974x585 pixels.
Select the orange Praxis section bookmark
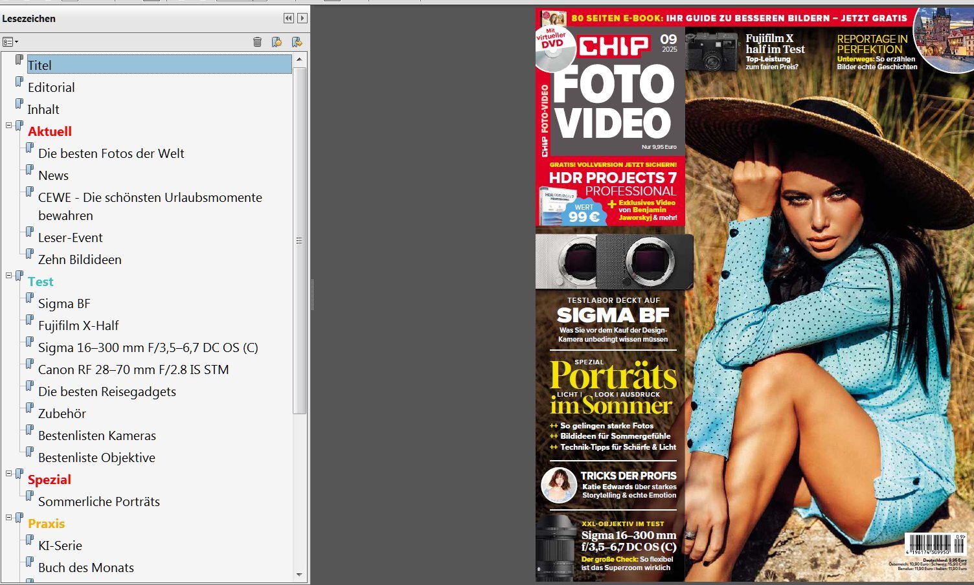(47, 524)
